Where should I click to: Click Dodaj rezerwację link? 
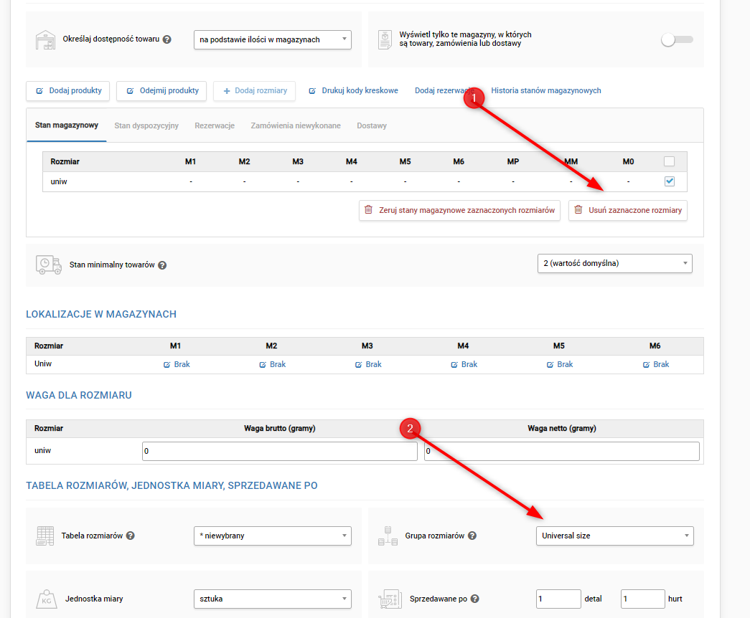(x=444, y=91)
